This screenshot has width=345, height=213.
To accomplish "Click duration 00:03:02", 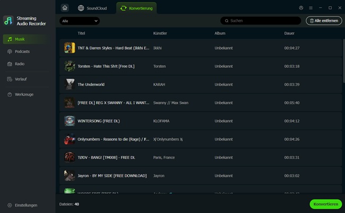I will (292, 175).
